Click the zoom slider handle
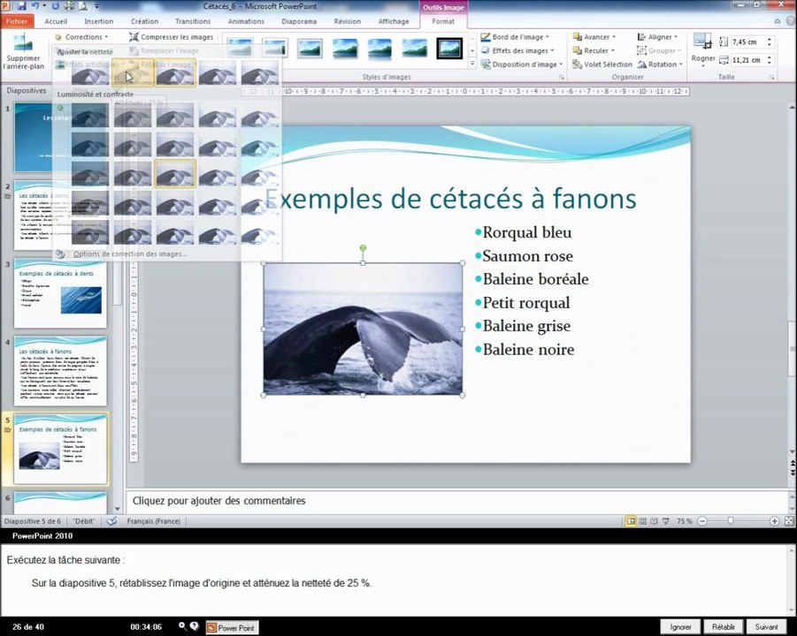The width and height of the screenshot is (797, 636). coord(731,521)
